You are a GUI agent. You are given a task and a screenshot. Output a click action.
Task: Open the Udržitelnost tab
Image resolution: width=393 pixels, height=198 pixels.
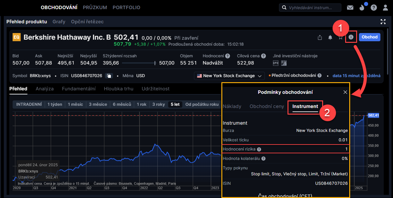click(156, 89)
